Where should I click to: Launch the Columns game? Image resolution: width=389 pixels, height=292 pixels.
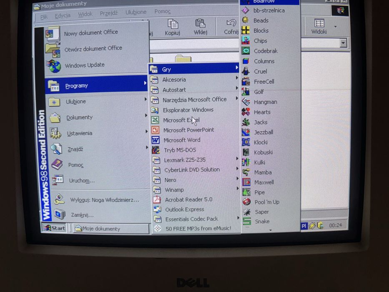click(270, 61)
